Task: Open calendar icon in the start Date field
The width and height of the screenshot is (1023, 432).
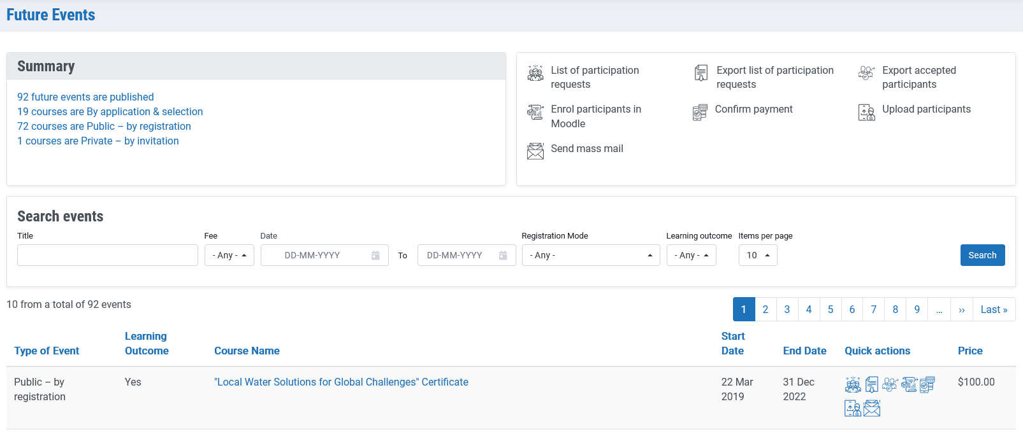Action: [x=375, y=255]
